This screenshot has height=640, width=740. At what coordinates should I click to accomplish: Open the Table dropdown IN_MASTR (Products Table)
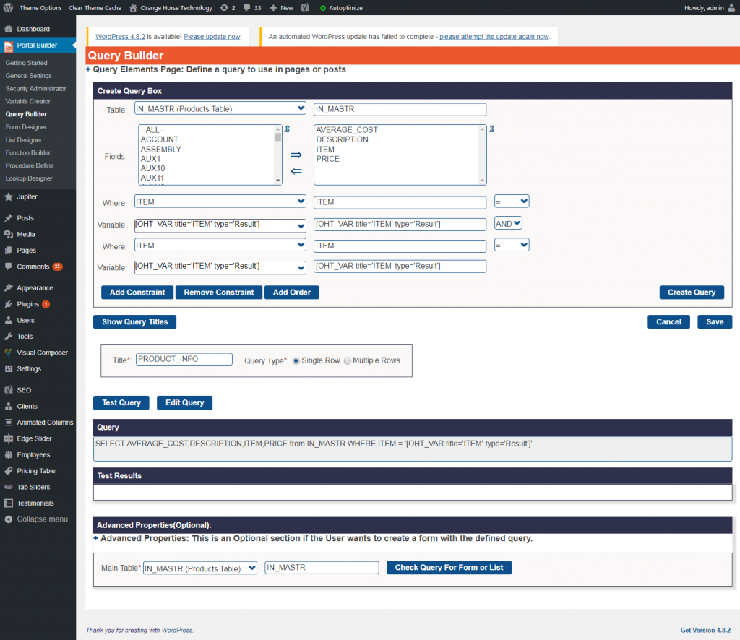coord(220,108)
